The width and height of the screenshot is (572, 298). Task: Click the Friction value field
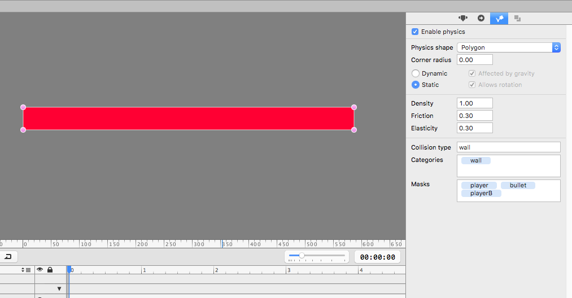[x=475, y=116]
